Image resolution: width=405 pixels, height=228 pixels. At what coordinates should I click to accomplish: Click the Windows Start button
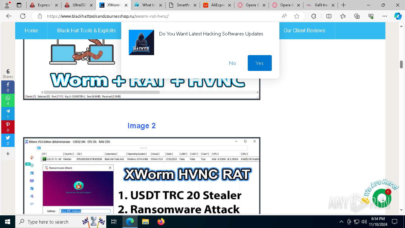[7, 222]
